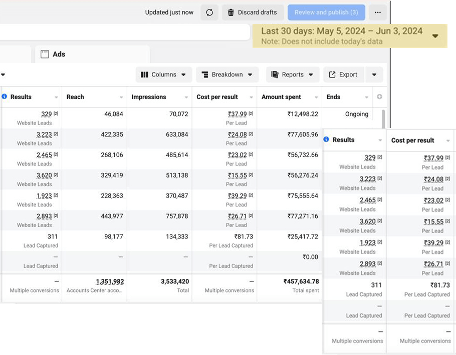Open the three-dot more options menu
456x355 pixels.
point(377,12)
